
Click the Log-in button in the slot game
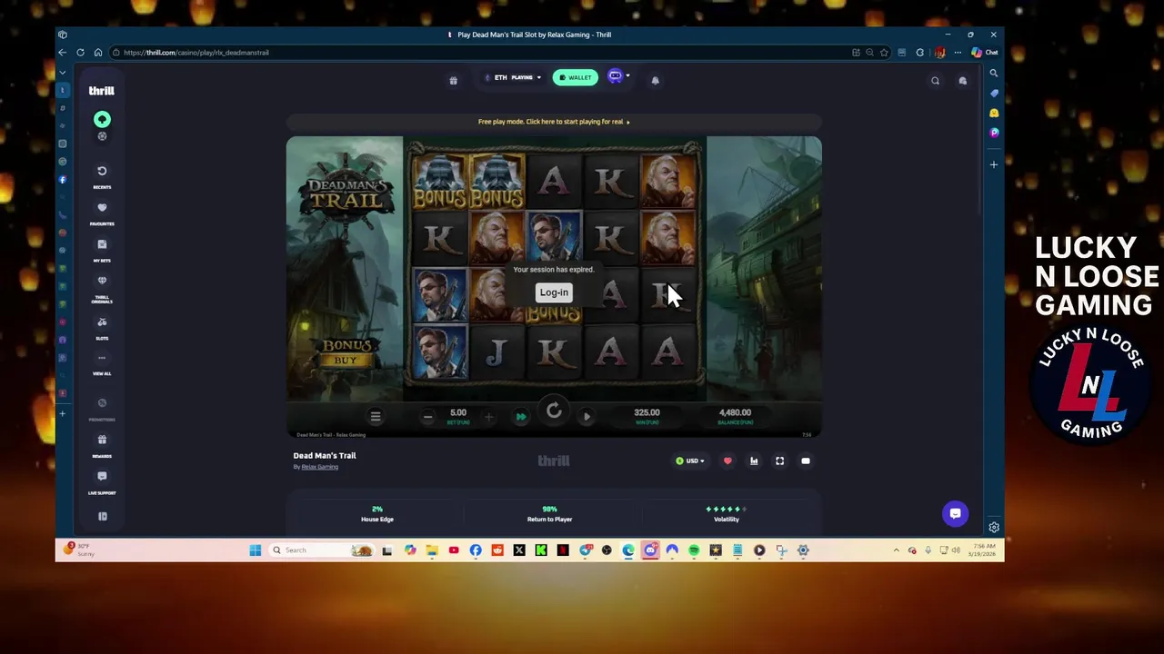coord(554,292)
